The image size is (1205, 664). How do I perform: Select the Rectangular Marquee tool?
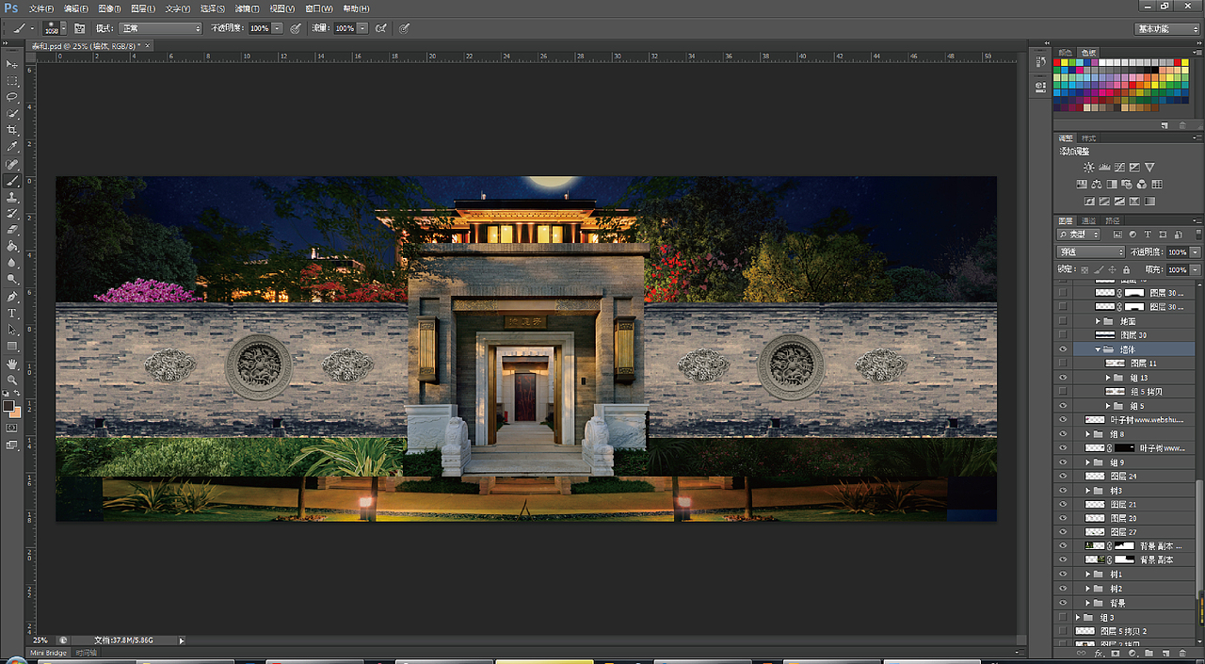coord(12,81)
